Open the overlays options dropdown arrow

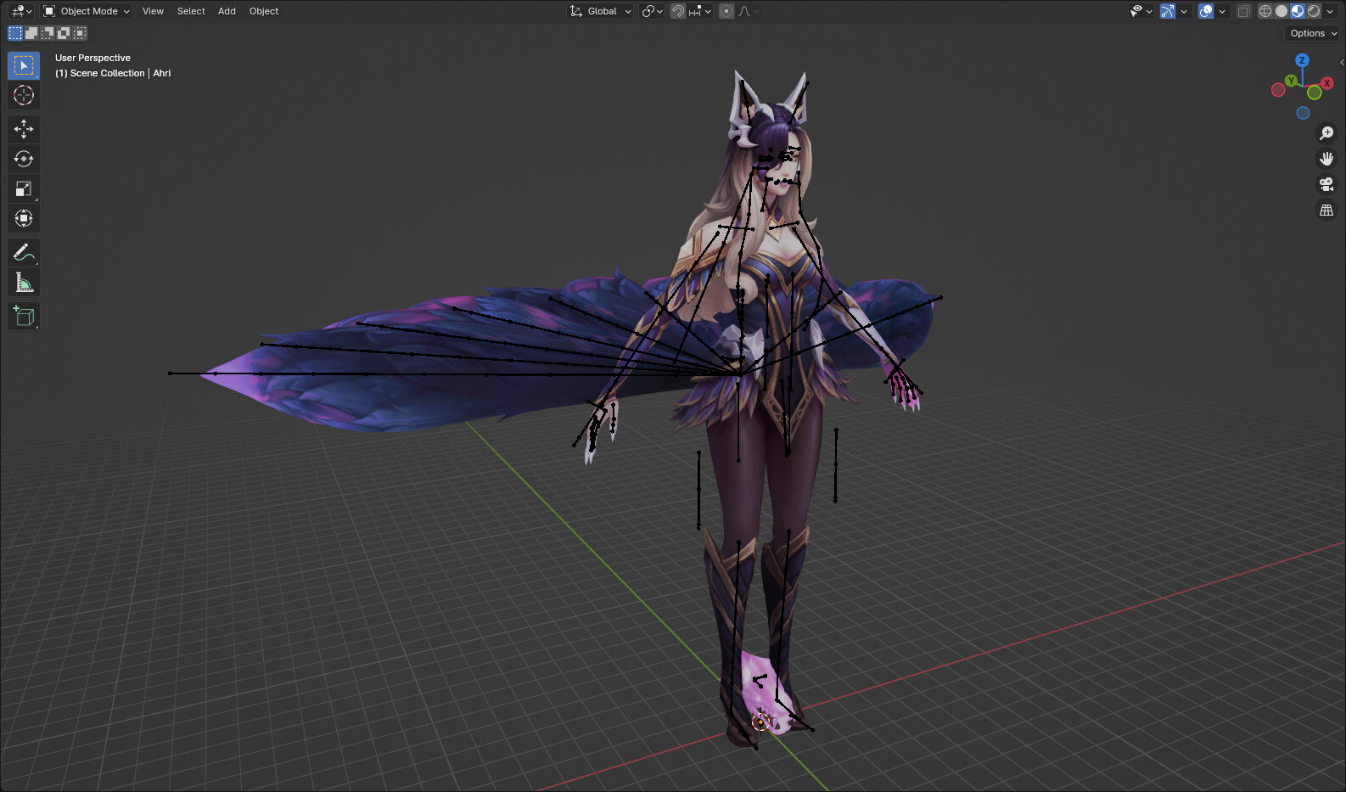click(x=1222, y=11)
